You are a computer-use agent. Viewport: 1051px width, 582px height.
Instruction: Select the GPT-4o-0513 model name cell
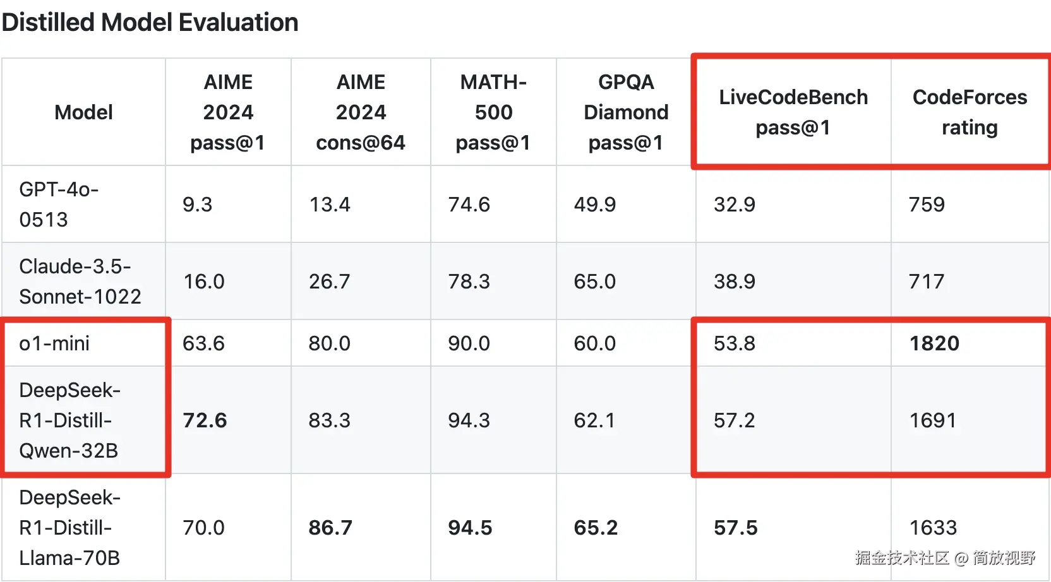[x=59, y=204]
